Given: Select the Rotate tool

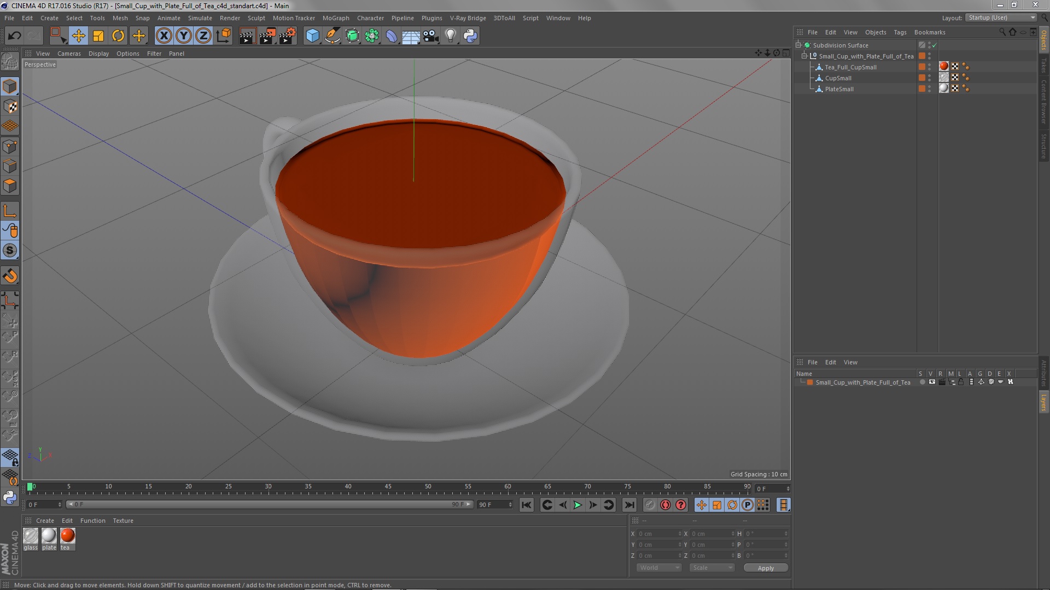Looking at the screenshot, I should 118,36.
